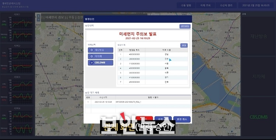Click the 서버1 CPU usage graph

pos(22,22)
